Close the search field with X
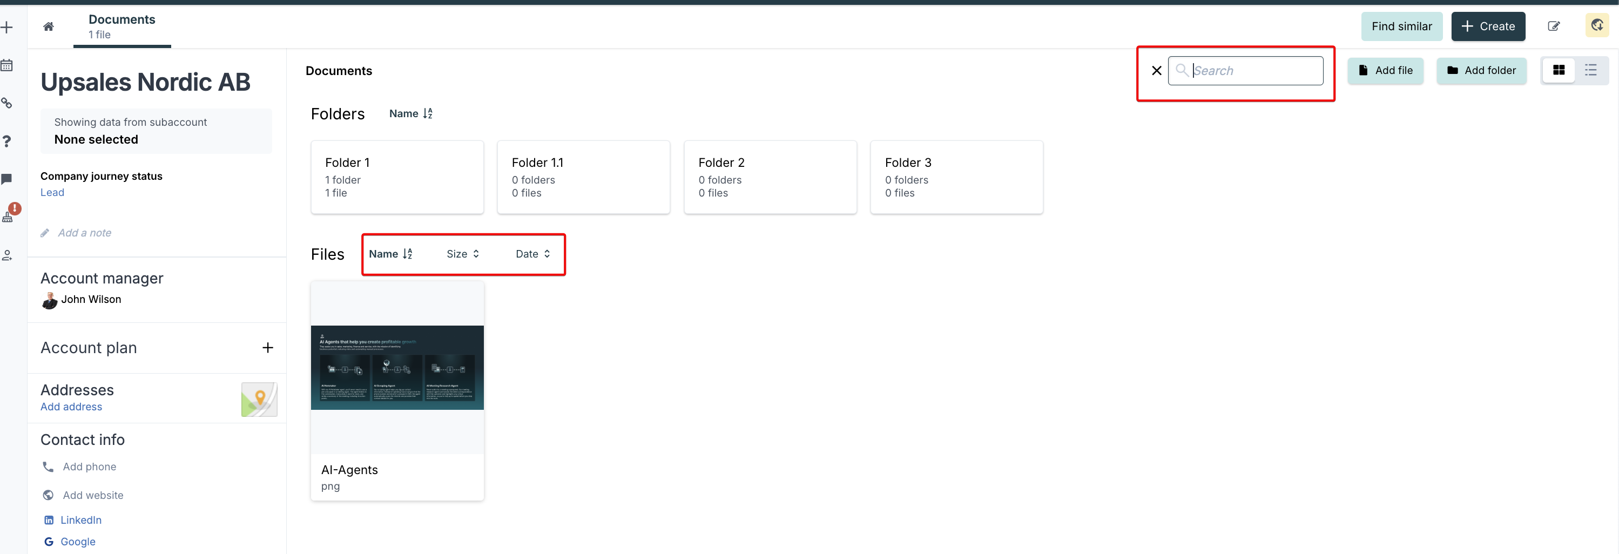 coord(1156,70)
